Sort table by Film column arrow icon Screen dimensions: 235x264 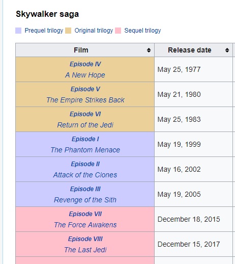point(149,50)
